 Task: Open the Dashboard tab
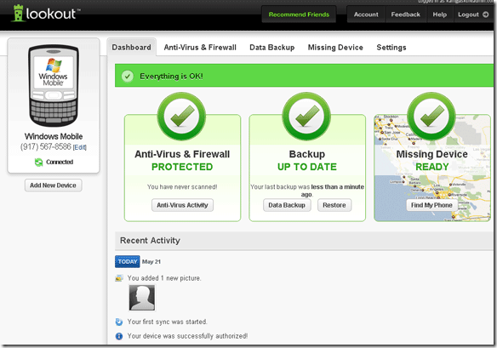[132, 48]
